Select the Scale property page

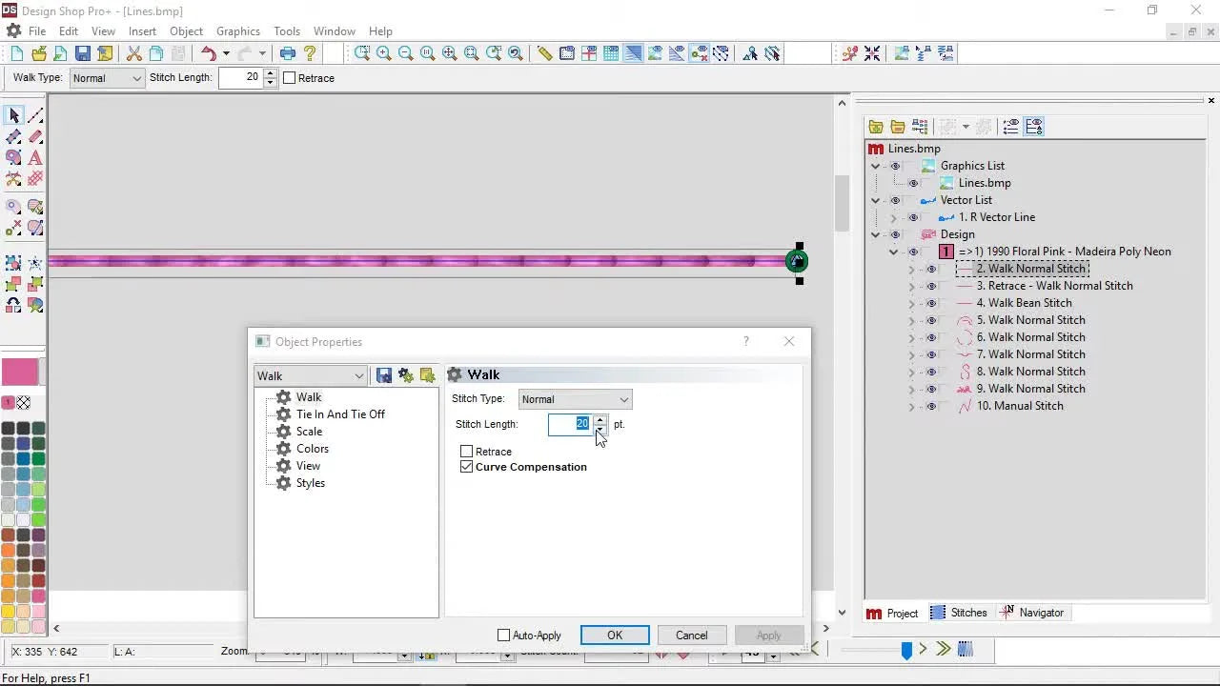[x=309, y=432]
